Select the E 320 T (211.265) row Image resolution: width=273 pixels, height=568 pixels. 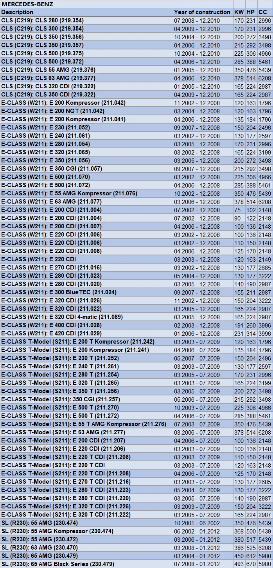[x=136, y=383]
